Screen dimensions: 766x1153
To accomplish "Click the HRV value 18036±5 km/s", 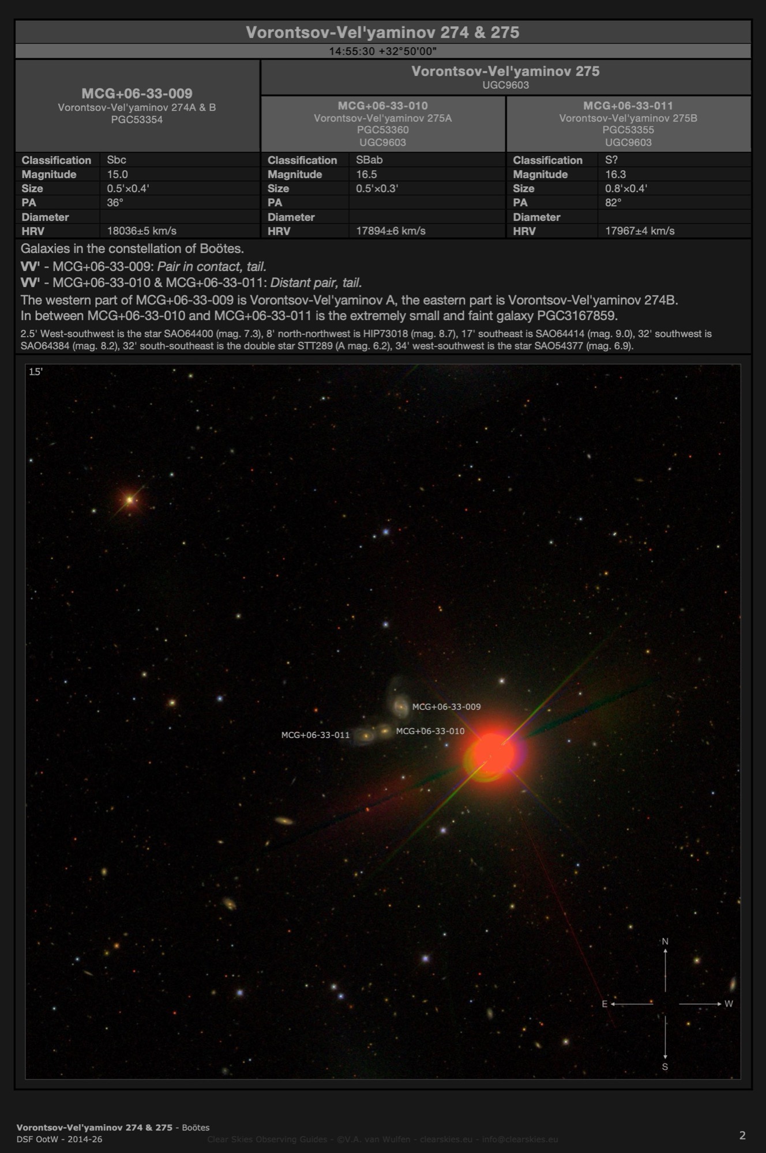I will pos(142,231).
